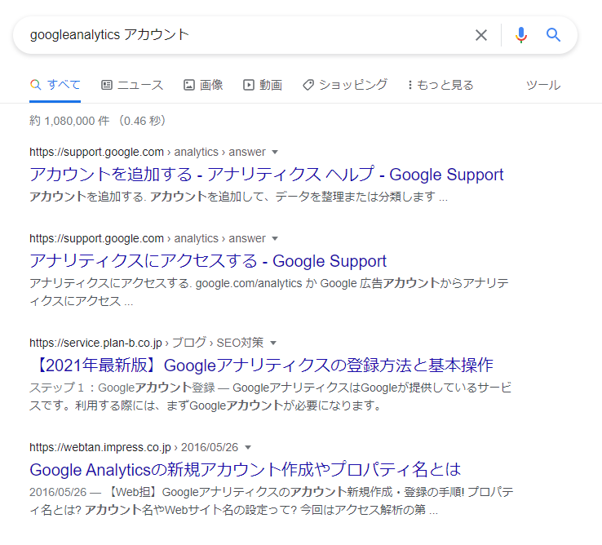Open 【2021年最新版】Googleアナリティクス result
The width and height of the screenshot is (602, 545).
pyautogui.click(x=262, y=366)
